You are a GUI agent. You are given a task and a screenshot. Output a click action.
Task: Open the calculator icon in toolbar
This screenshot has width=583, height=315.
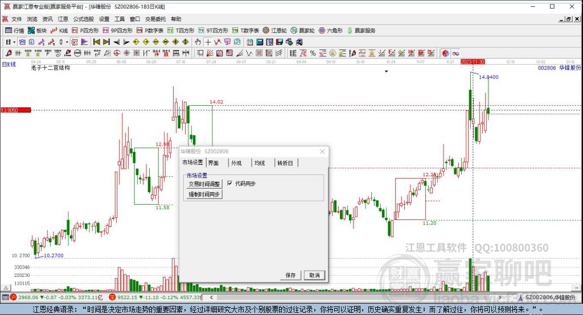[260, 42]
